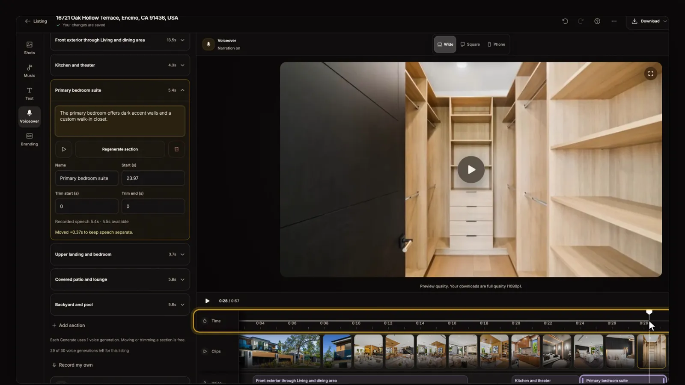The height and width of the screenshot is (385, 685).
Task: Open the Shots panel
Action: [29, 47]
